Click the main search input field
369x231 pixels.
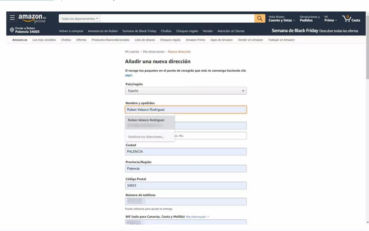tap(177, 19)
